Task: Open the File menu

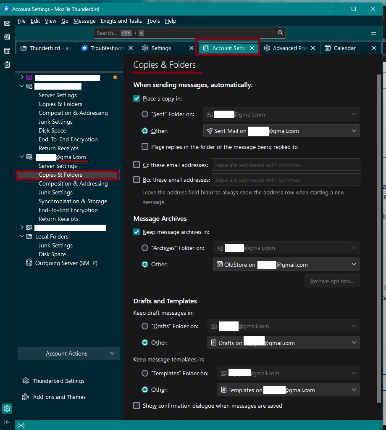Action: click(x=21, y=21)
